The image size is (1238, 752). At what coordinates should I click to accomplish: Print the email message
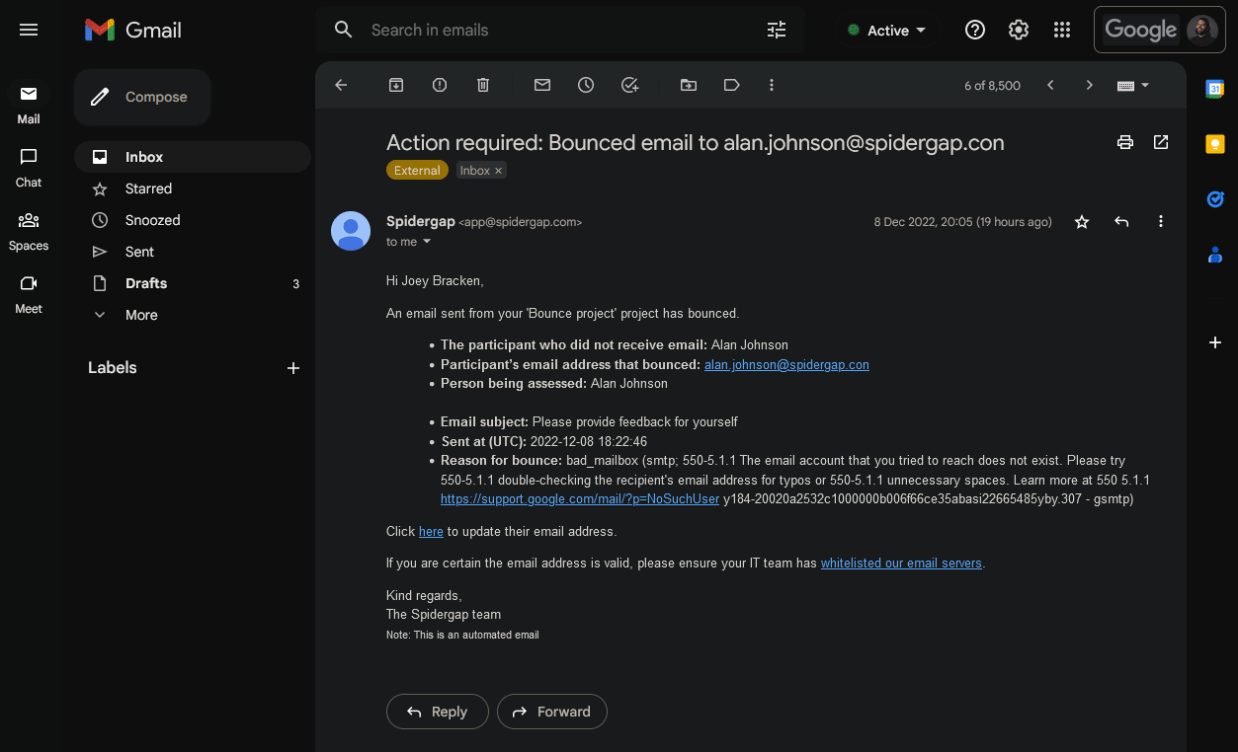(1124, 142)
